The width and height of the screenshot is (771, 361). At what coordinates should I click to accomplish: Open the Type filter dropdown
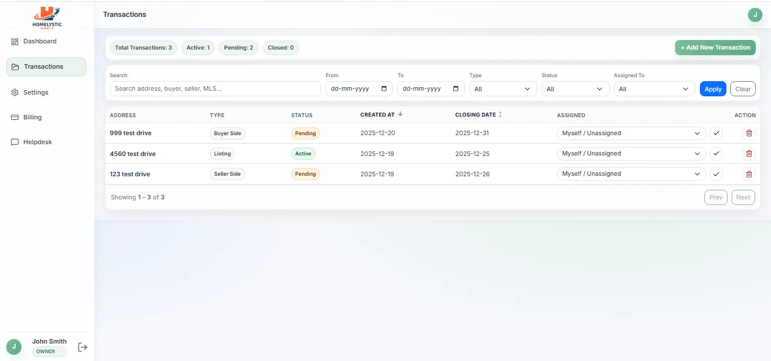coord(503,88)
